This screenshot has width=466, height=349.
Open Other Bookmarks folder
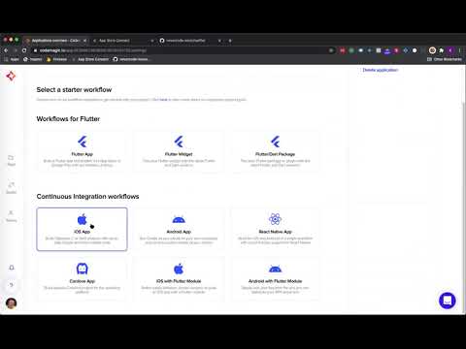point(445,59)
